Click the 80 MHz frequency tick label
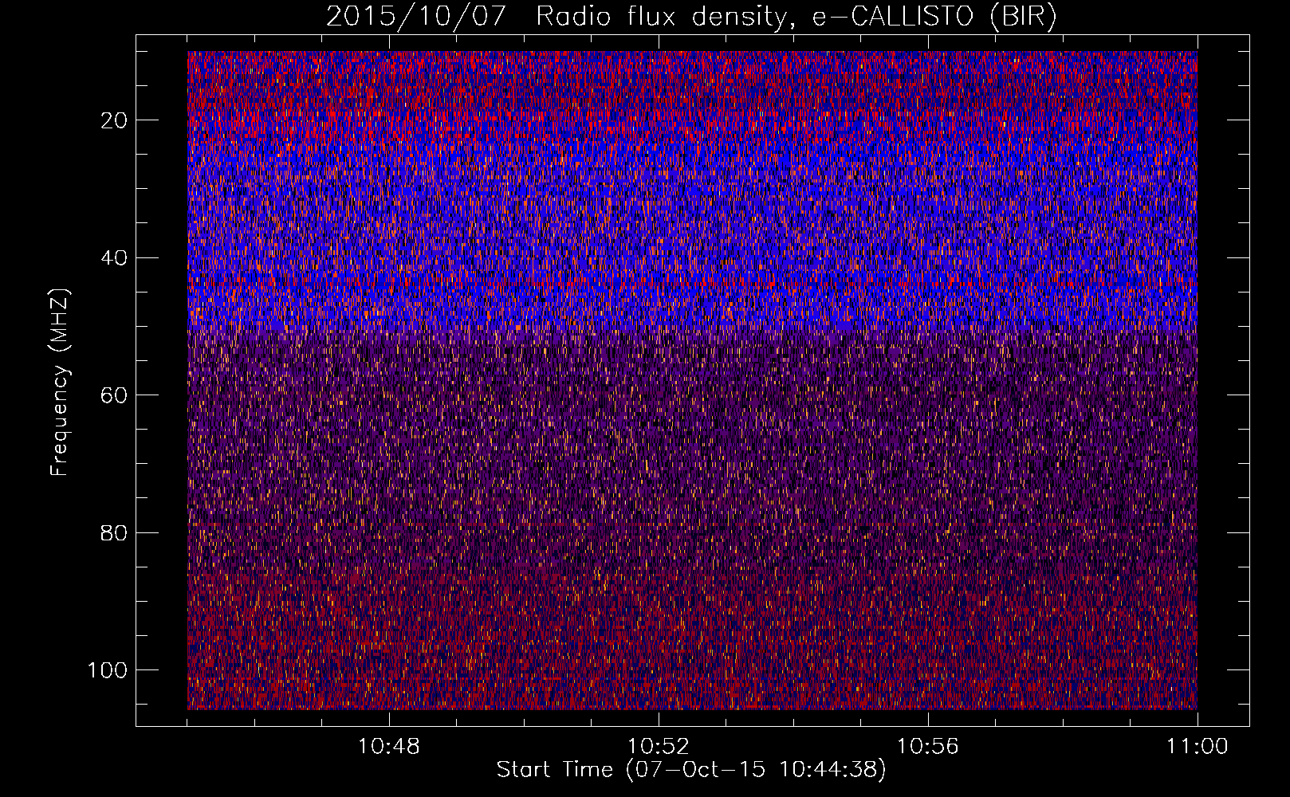Image resolution: width=1290 pixels, height=797 pixels. coord(114,533)
